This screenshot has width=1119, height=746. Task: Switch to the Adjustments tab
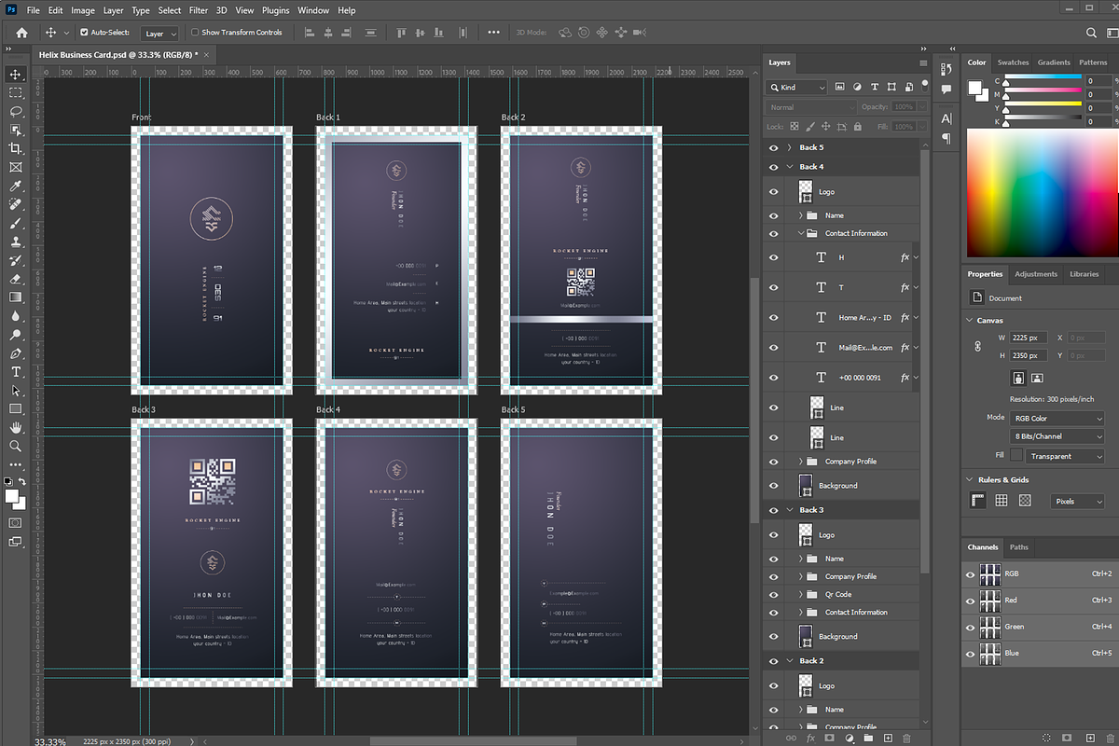[1036, 274]
